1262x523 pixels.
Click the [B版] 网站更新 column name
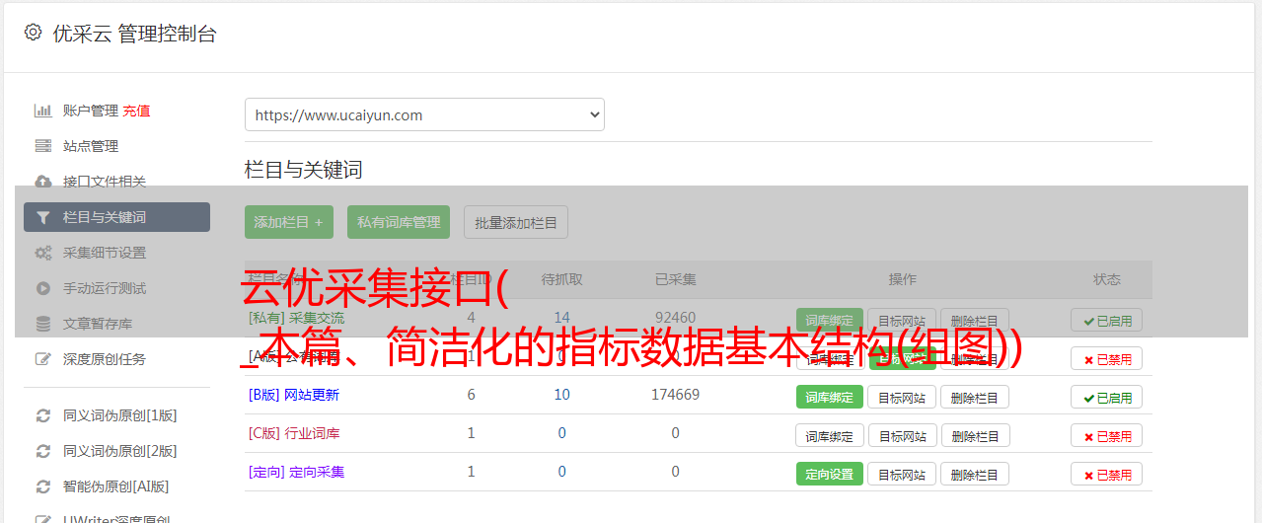(293, 395)
